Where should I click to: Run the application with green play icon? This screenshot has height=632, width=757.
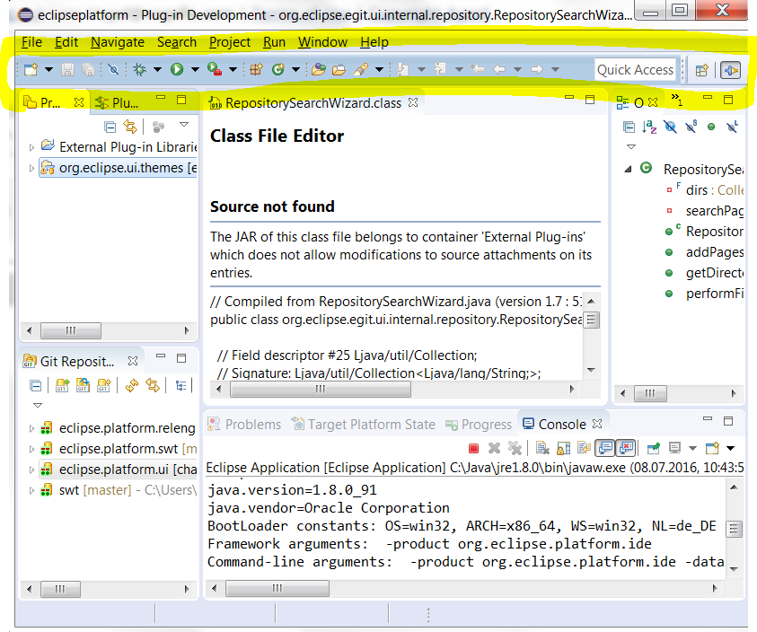click(177, 69)
